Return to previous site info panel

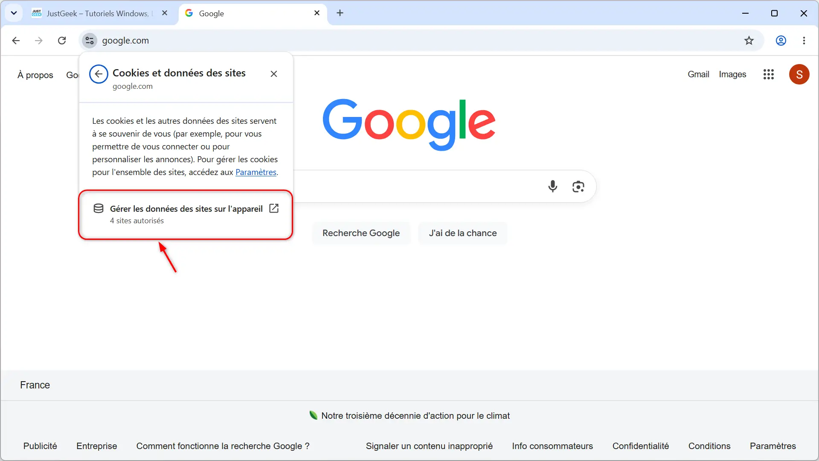pos(99,74)
